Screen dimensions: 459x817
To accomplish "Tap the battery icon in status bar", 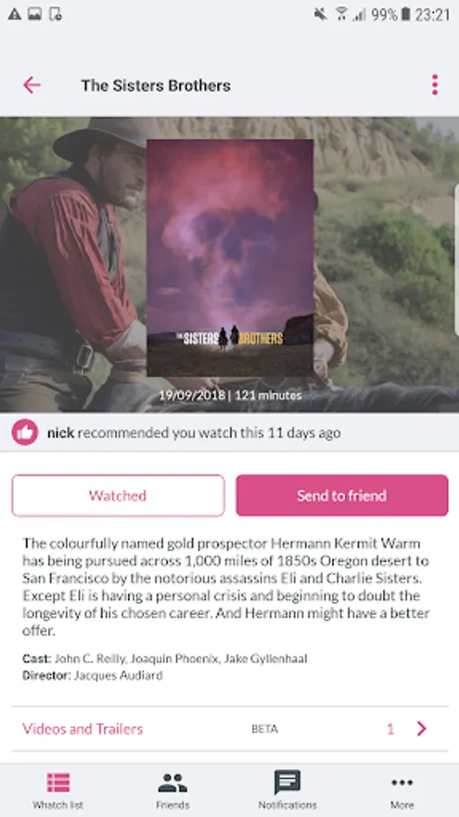I will coord(405,15).
